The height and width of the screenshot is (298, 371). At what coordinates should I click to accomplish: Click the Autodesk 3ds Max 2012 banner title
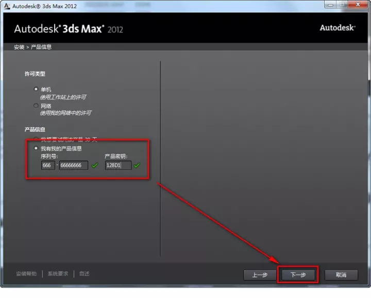click(x=69, y=28)
